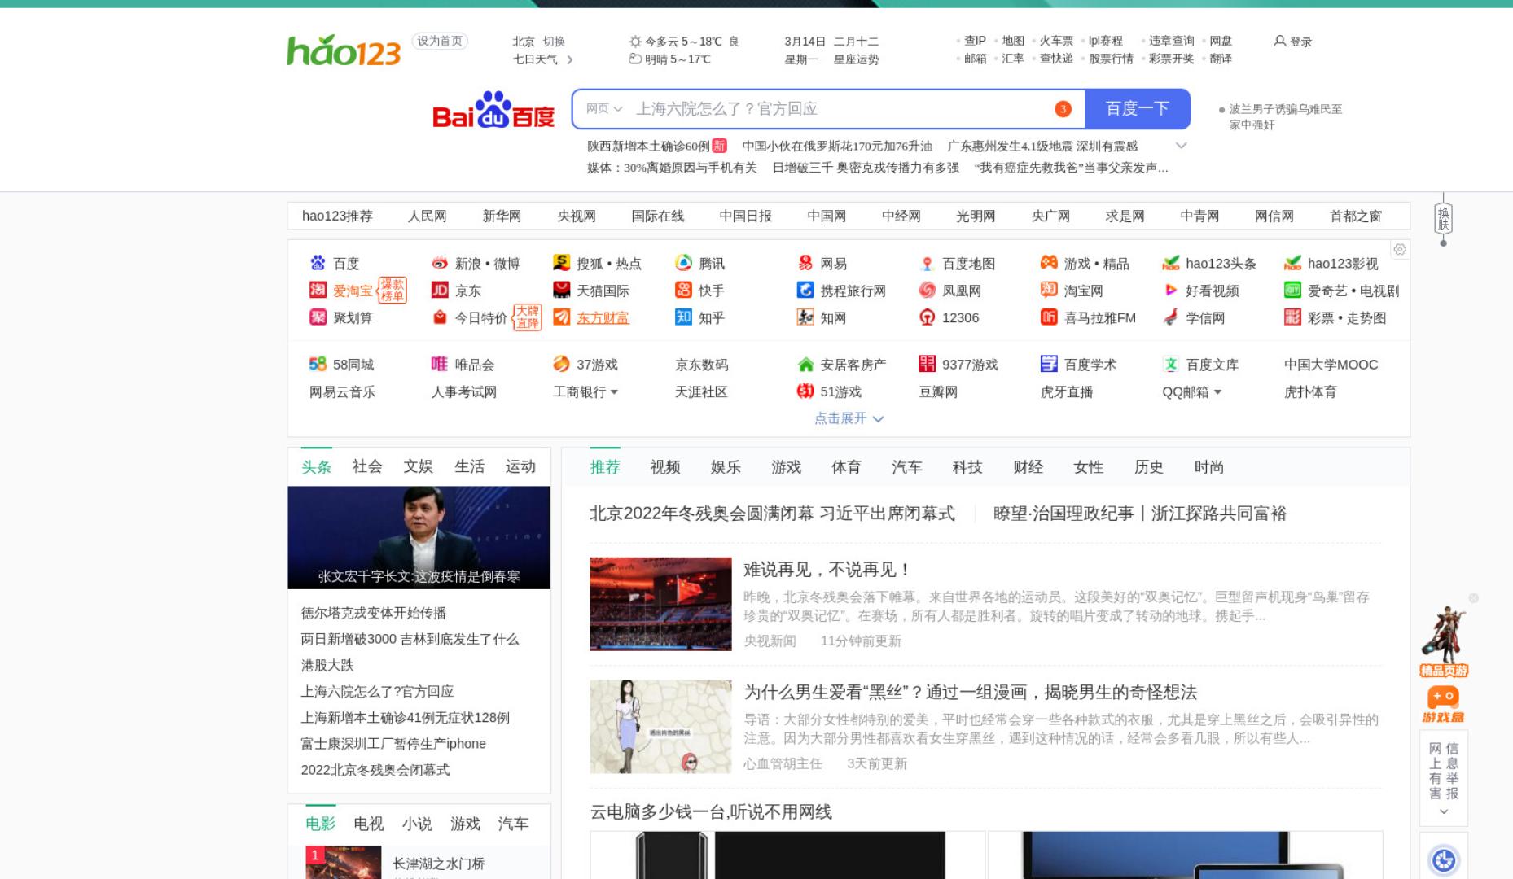Click the 游戏·精品 gamepad icon
Viewport: 1513px width, 879px height.
point(1049,263)
